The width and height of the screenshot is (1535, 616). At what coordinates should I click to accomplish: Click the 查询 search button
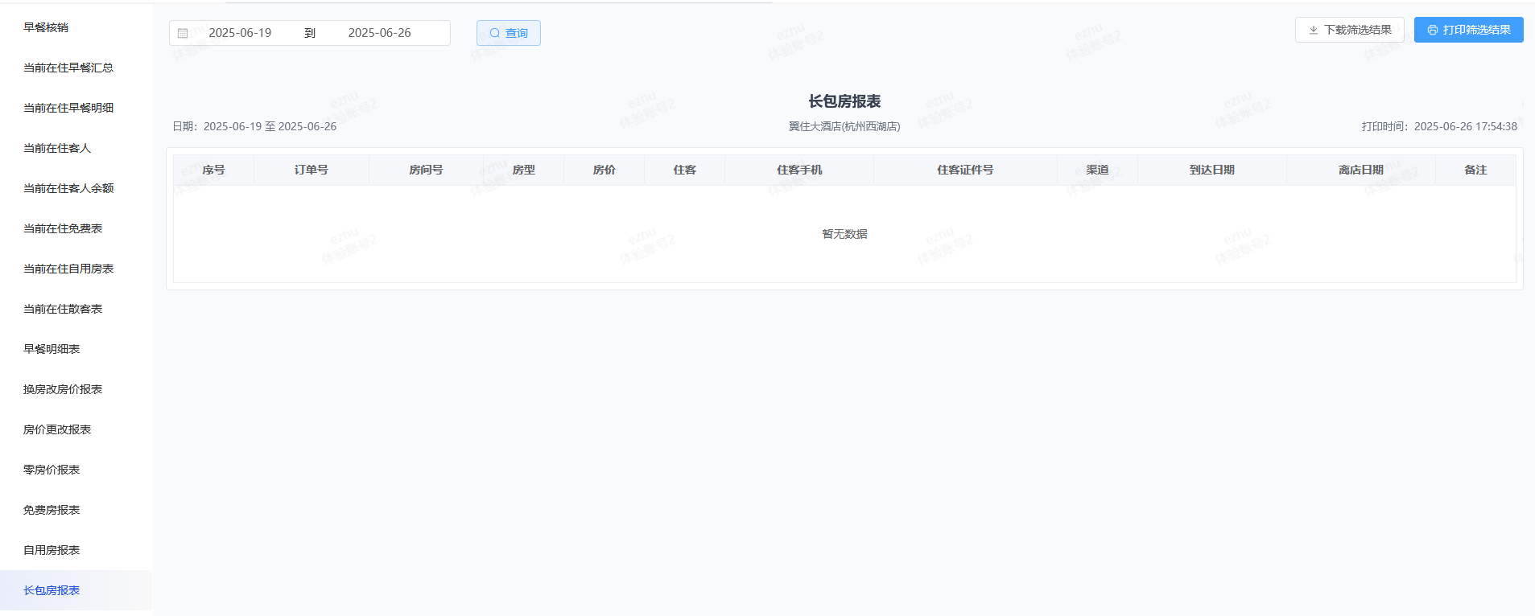[x=509, y=33]
